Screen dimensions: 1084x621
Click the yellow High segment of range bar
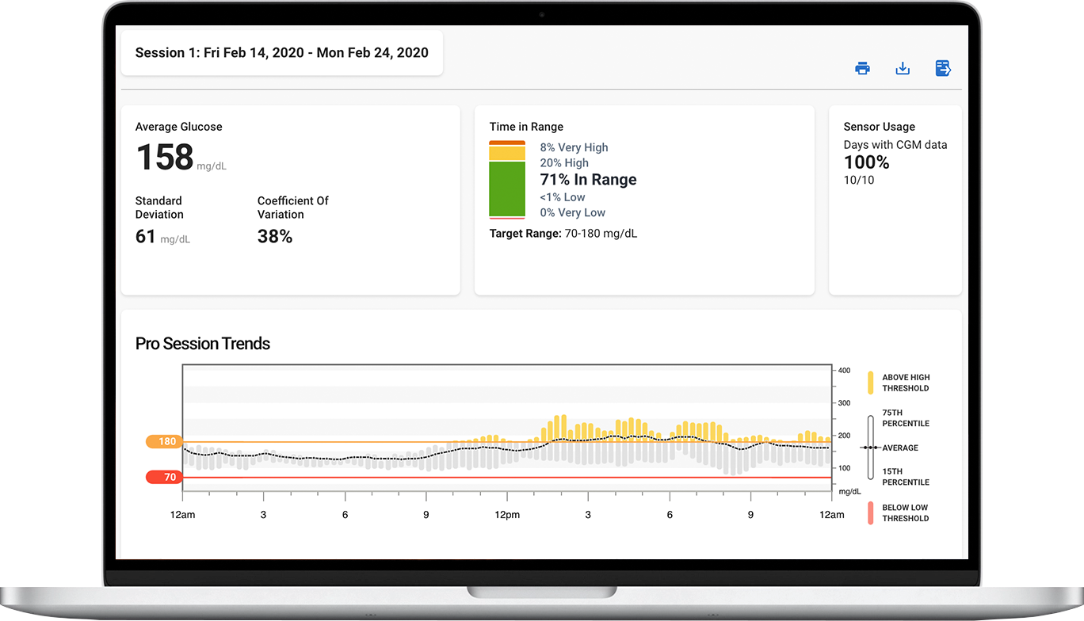(507, 153)
